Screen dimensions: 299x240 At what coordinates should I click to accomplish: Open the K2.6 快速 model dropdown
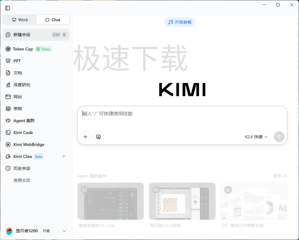point(256,137)
